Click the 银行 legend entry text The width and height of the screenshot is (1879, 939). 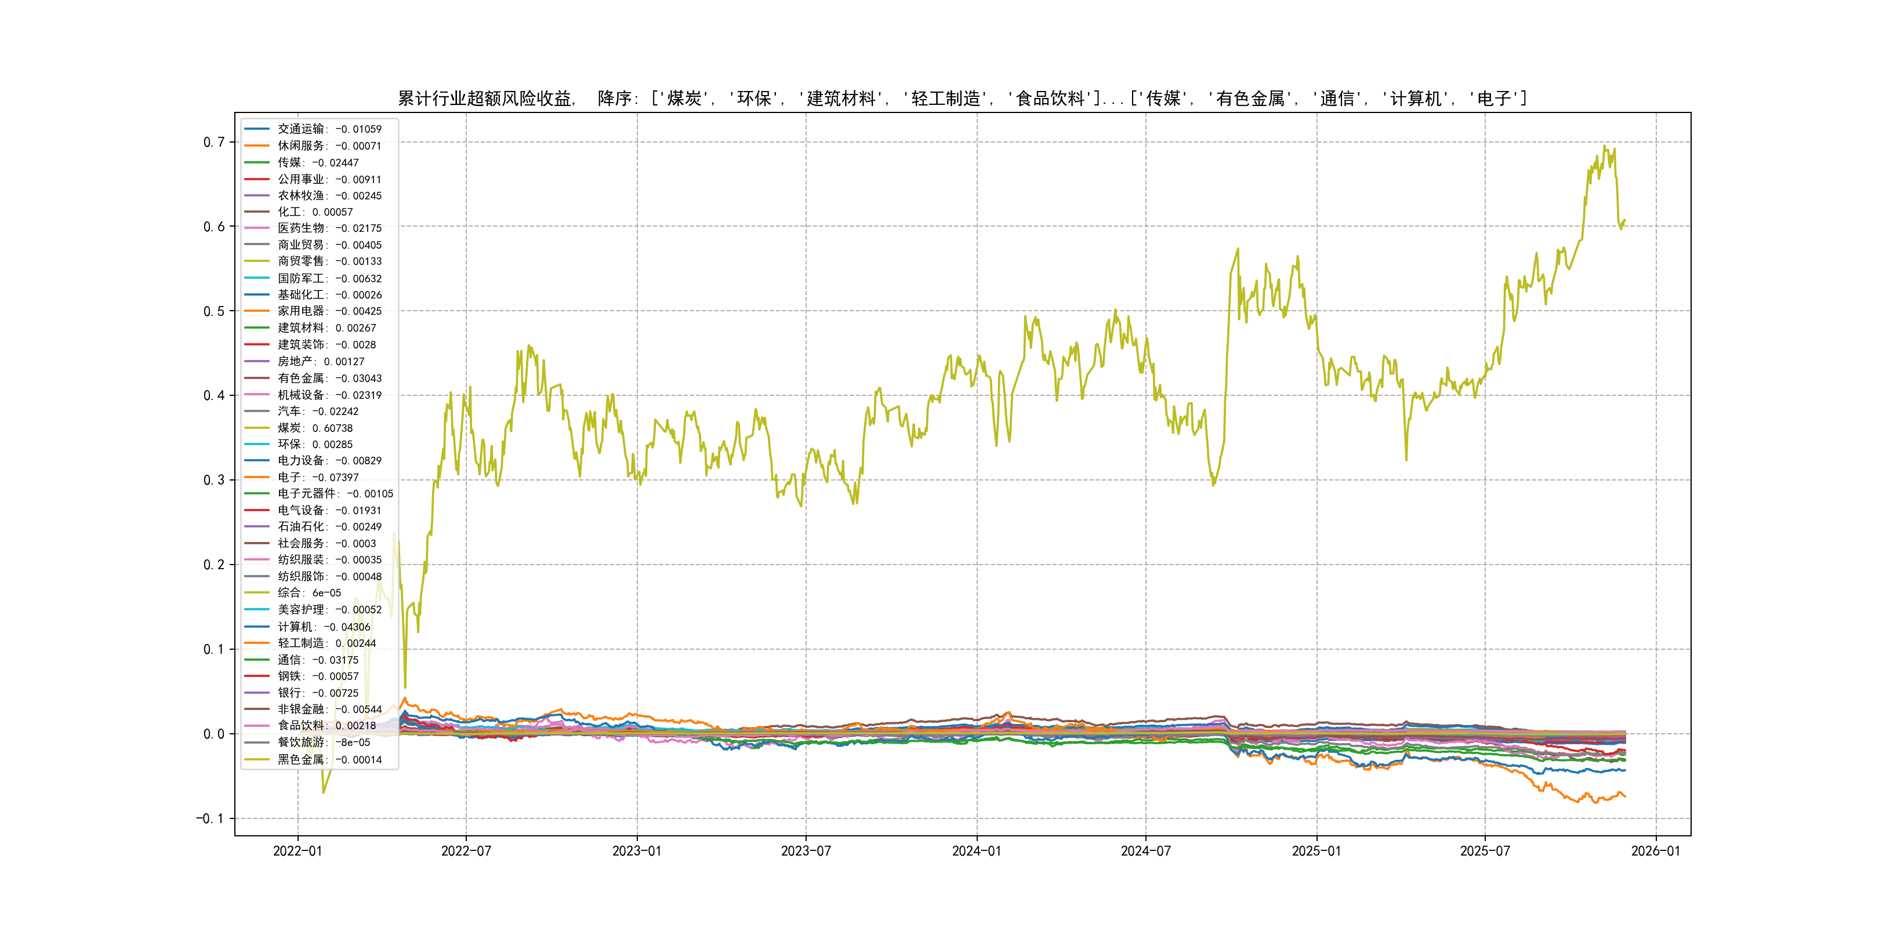pyautogui.click(x=317, y=693)
